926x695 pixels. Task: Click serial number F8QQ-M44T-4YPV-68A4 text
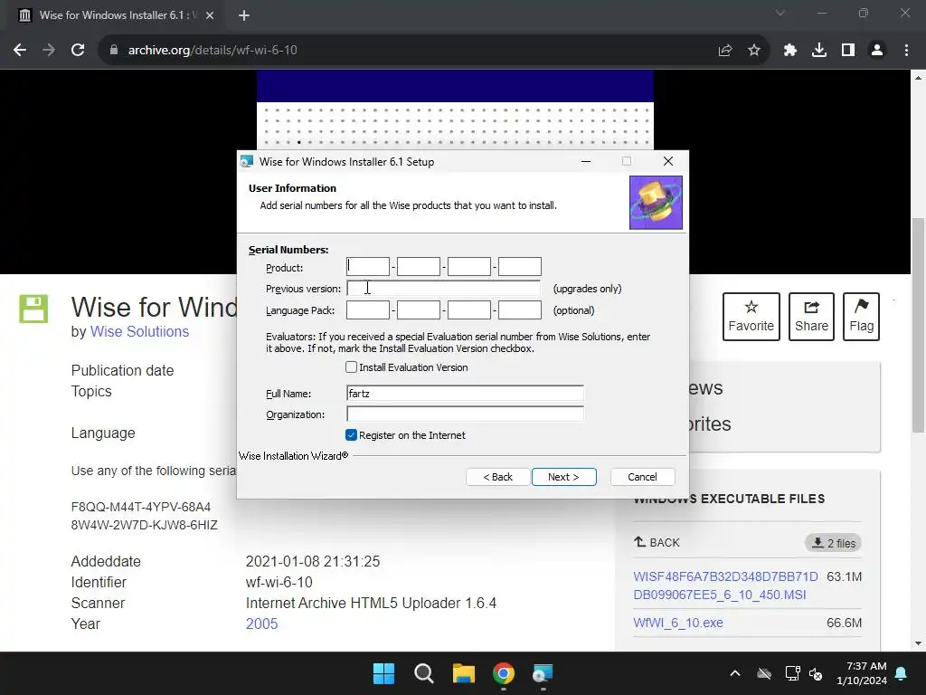pos(141,507)
